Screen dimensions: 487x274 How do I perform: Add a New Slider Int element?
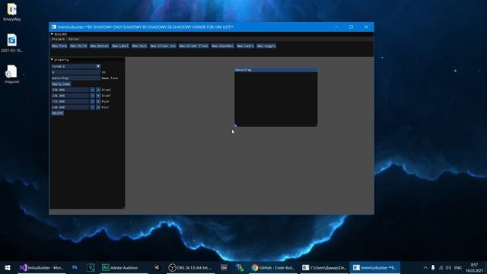coord(163,46)
